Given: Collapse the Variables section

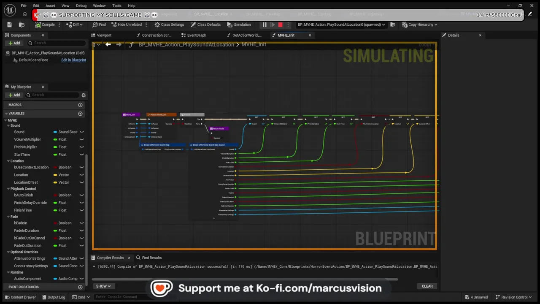Looking at the screenshot, I should [6, 114].
